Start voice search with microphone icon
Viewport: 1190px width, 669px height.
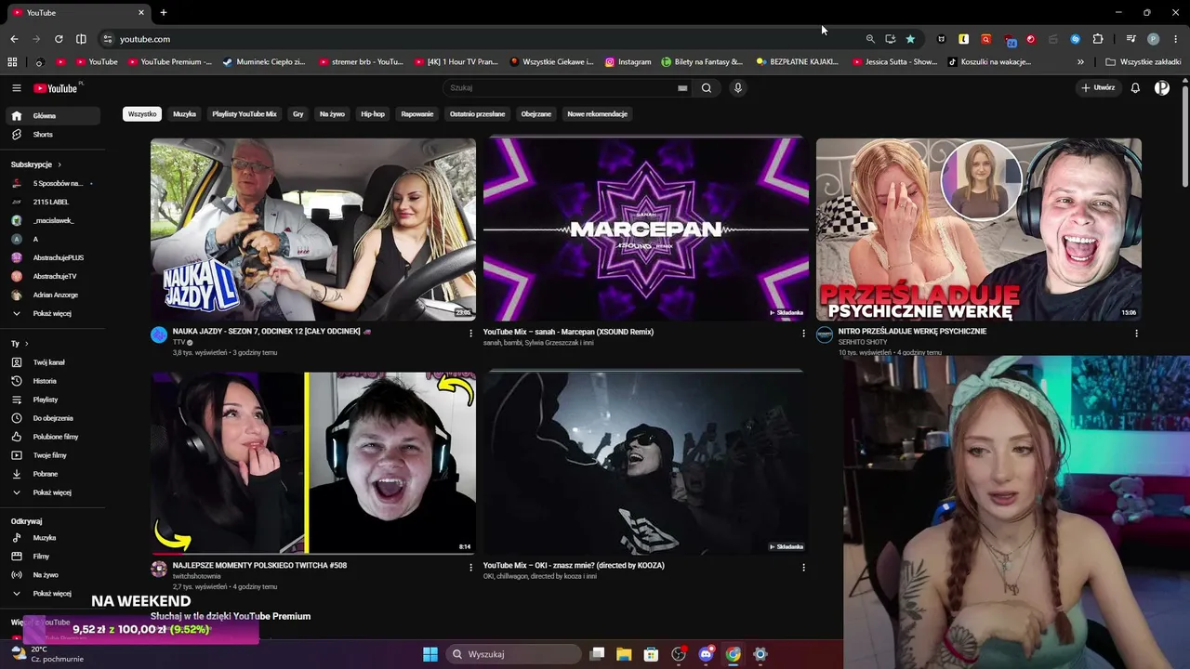pos(738,88)
